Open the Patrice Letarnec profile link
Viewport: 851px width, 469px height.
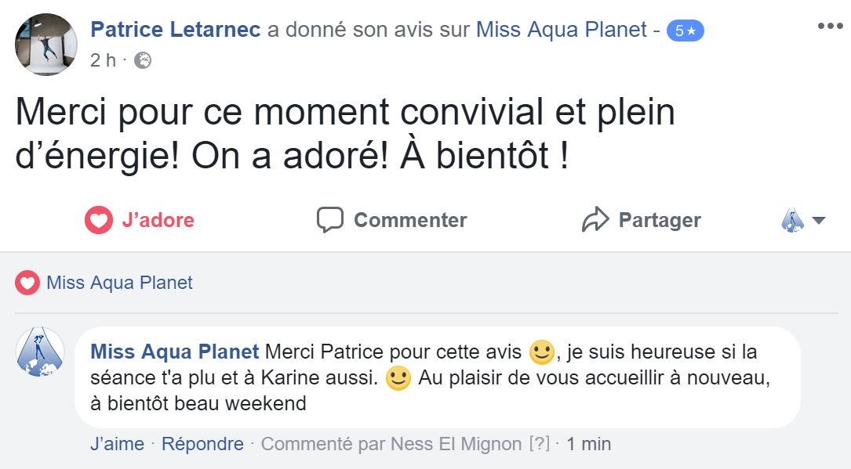(176, 29)
